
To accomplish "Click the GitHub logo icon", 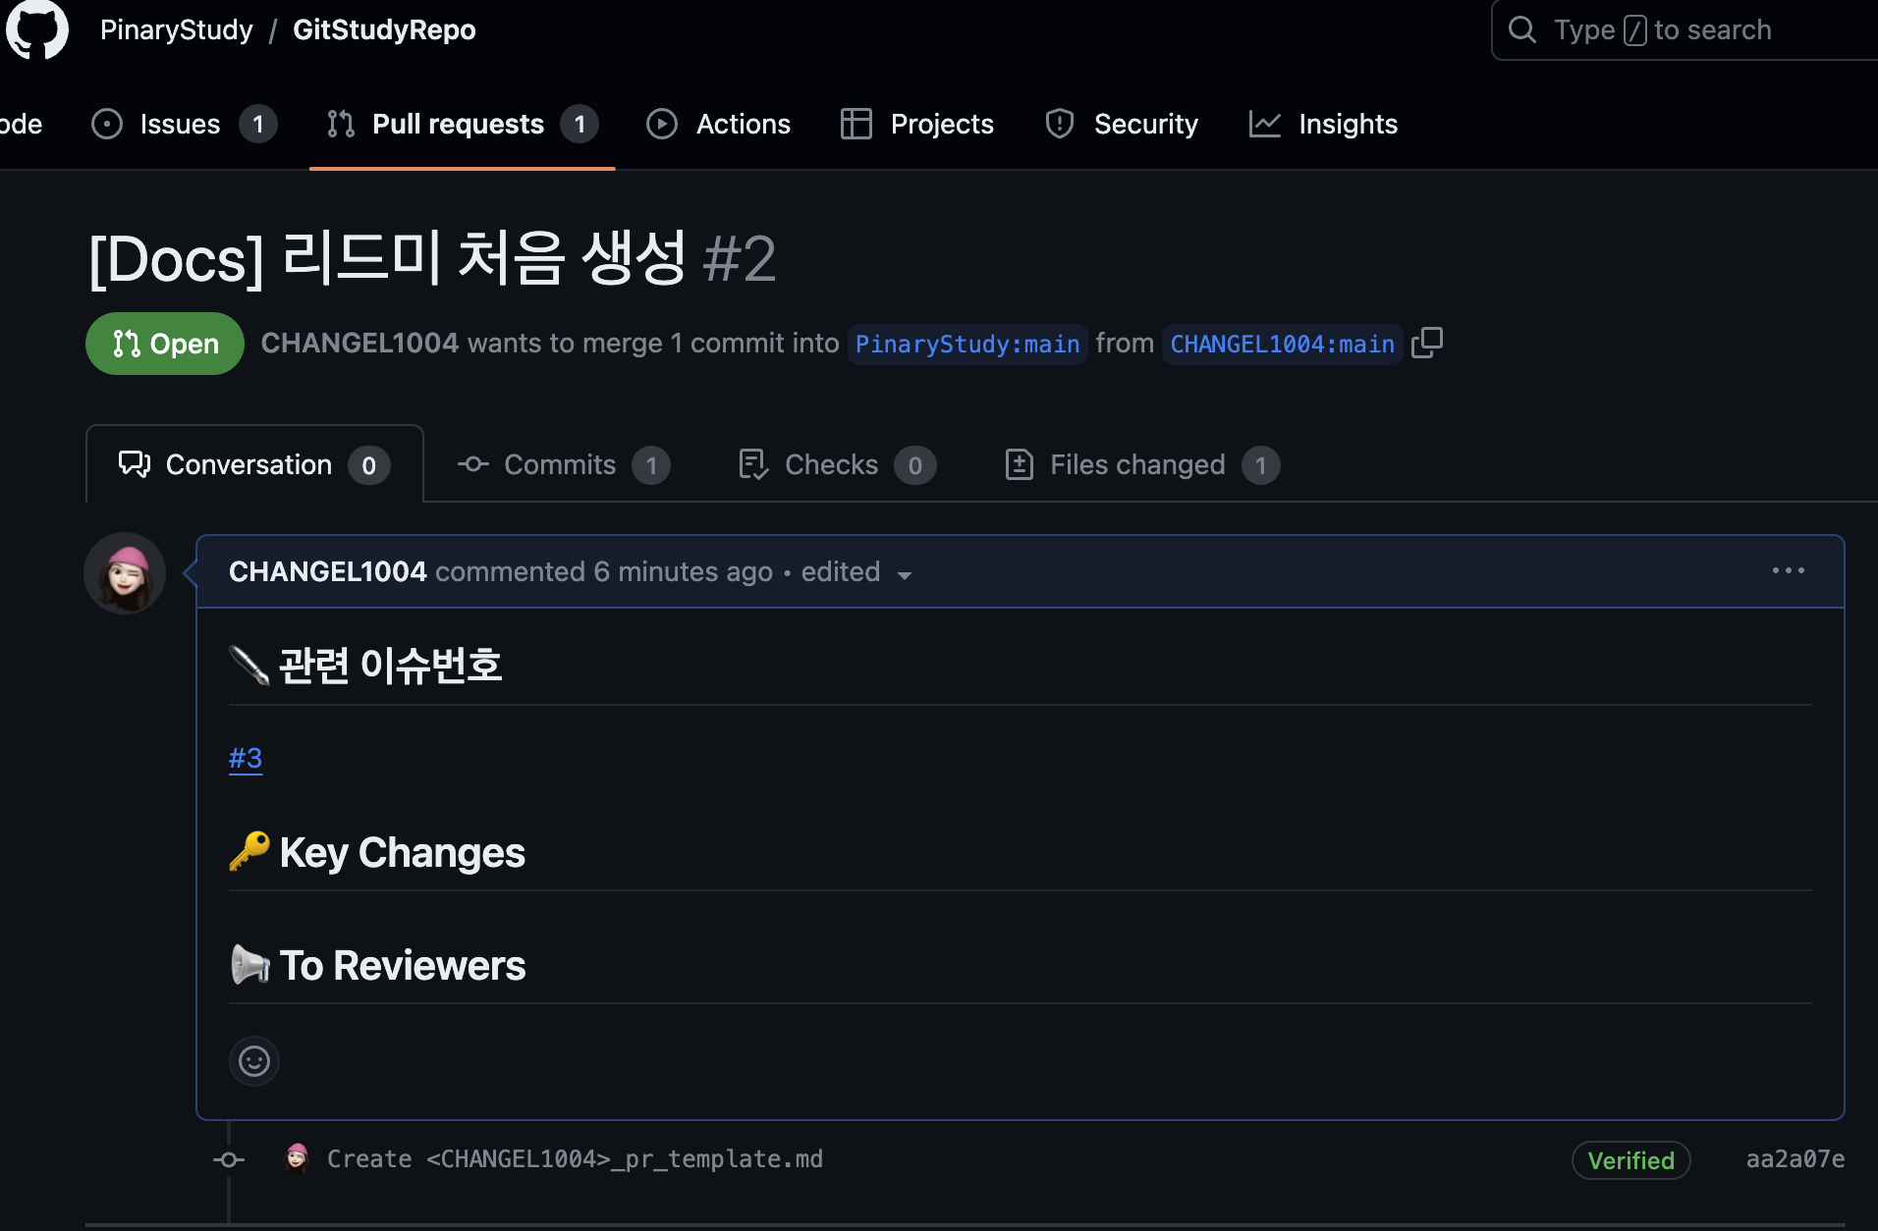I will pyautogui.click(x=37, y=30).
